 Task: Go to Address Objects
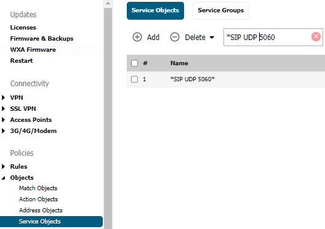click(x=41, y=210)
